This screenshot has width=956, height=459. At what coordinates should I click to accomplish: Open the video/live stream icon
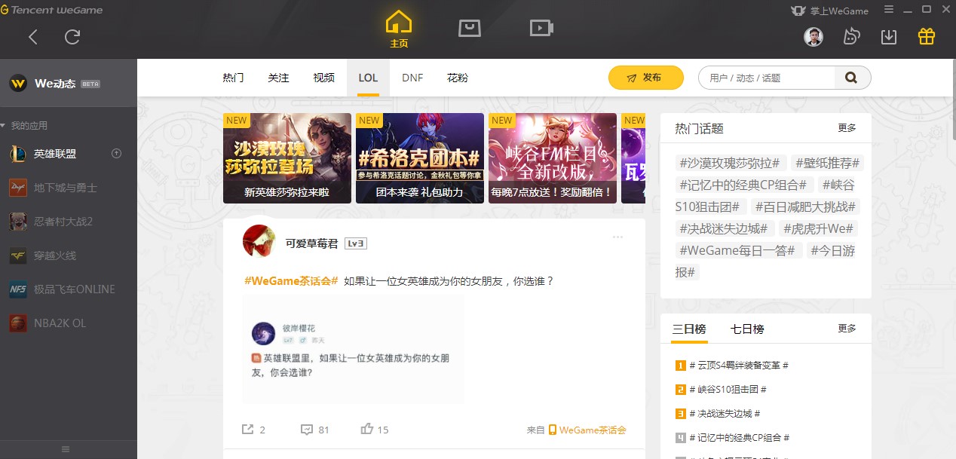coord(541,28)
